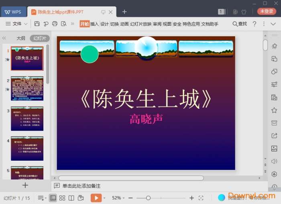Screen dimensions: 281x204
Task: Switch to 大纲 outline tab
Action: click(20, 39)
